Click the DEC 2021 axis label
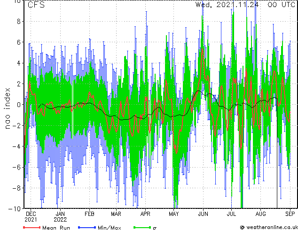Screen dimensions: 298x230 (31, 217)
